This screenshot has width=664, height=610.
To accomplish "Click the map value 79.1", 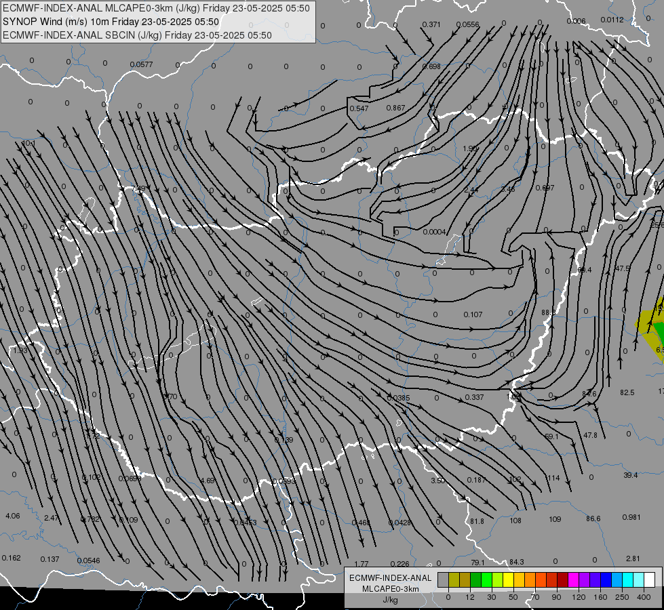I will point(477,563).
